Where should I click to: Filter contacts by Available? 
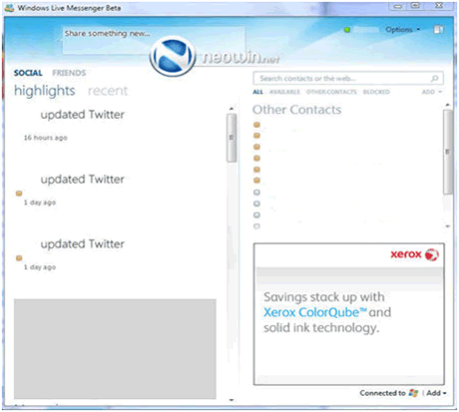[284, 92]
